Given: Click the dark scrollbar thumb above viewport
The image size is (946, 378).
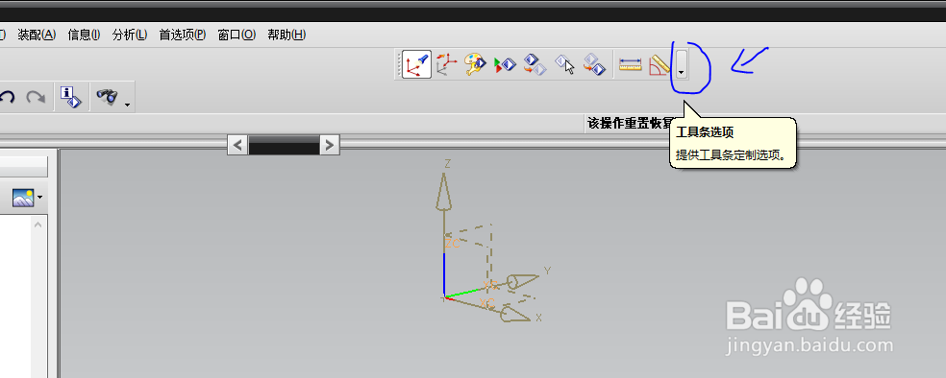Looking at the screenshot, I should [x=284, y=145].
